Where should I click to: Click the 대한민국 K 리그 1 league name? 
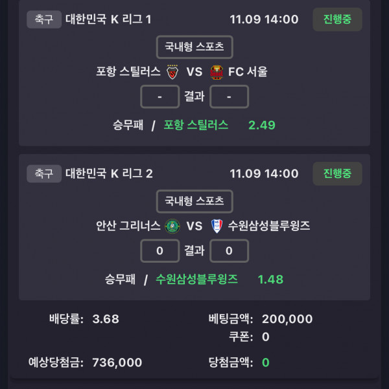click(x=108, y=19)
